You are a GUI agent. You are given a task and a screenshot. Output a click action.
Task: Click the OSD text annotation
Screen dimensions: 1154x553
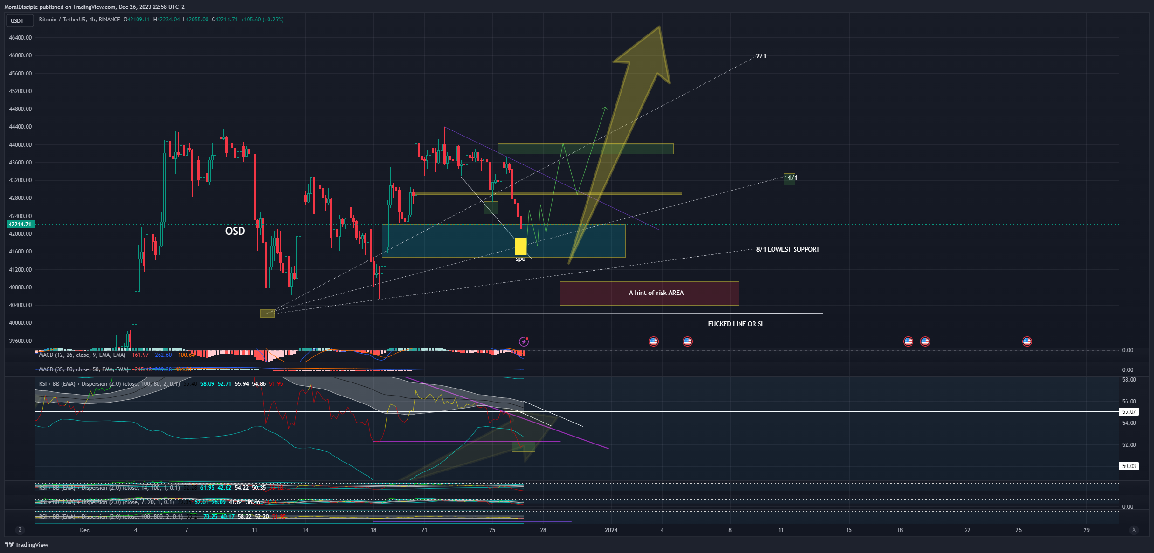(x=235, y=231)
